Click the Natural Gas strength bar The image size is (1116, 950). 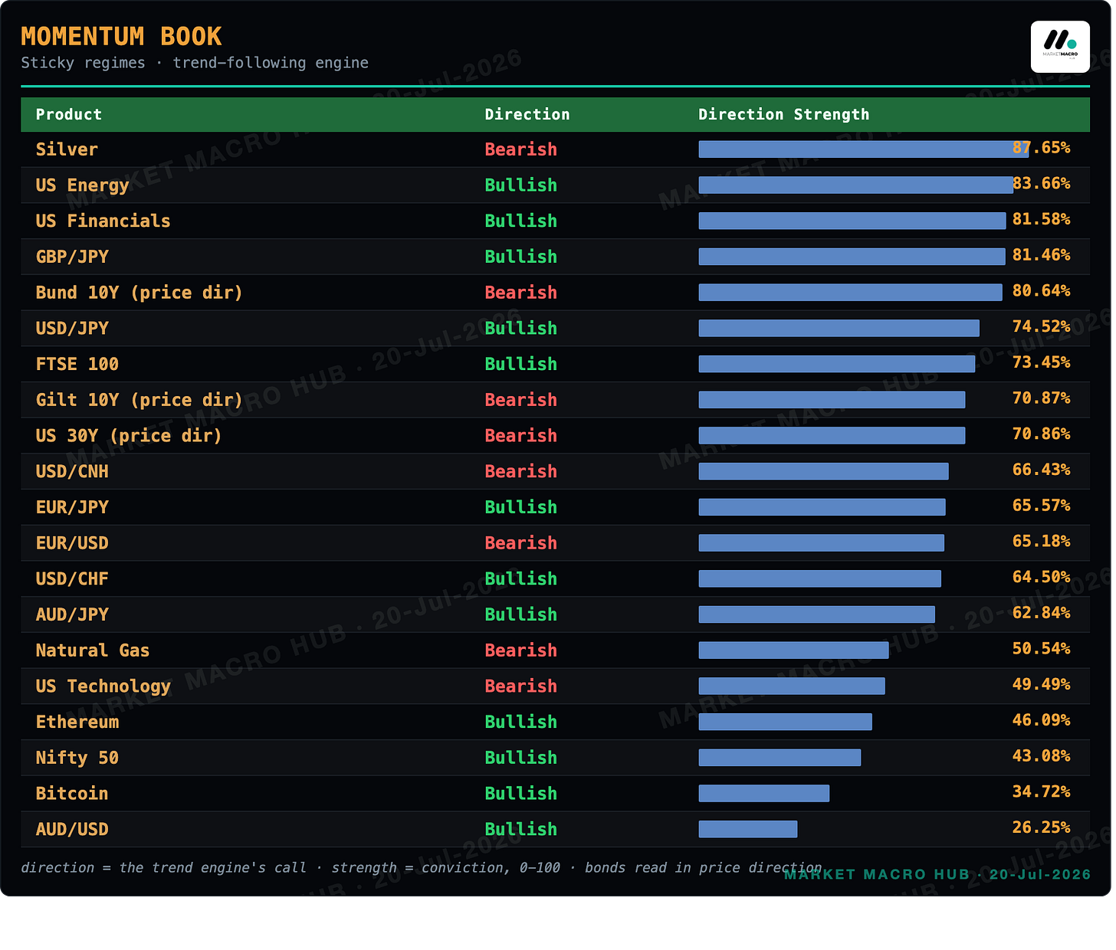[x=793, y=650]
